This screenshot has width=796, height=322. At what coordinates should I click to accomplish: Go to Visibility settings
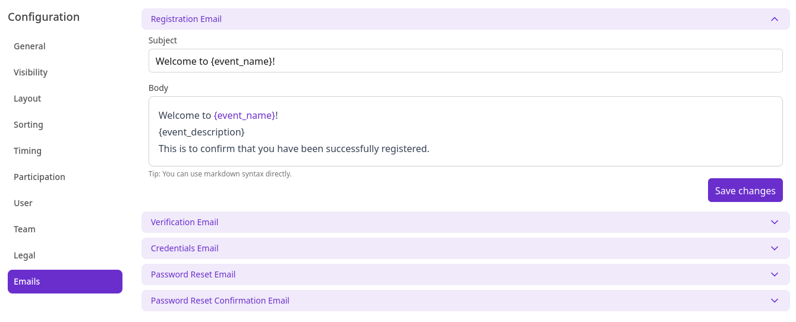[x=31, y=72]
